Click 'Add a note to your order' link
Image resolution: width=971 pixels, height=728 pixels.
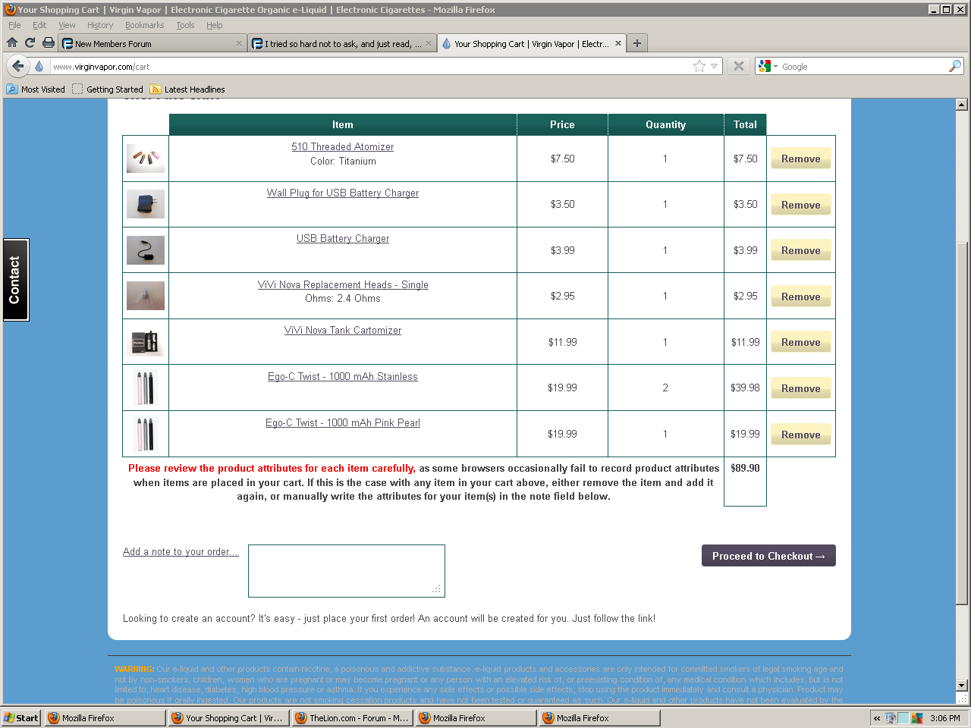coord(181,551)
